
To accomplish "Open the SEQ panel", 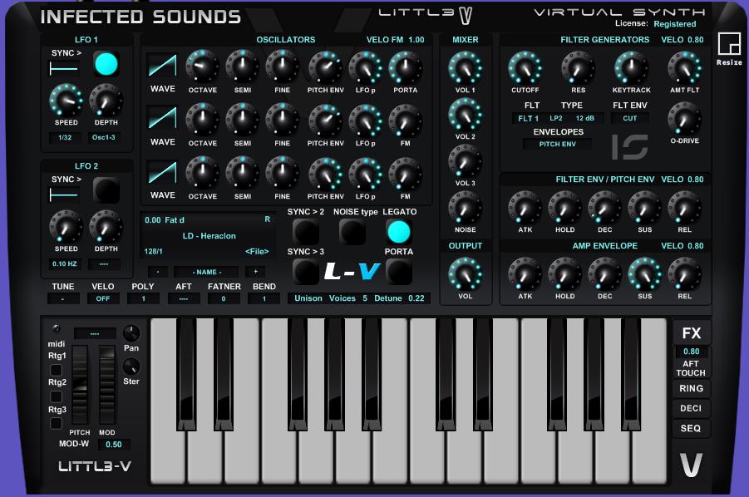I will 691,429.
